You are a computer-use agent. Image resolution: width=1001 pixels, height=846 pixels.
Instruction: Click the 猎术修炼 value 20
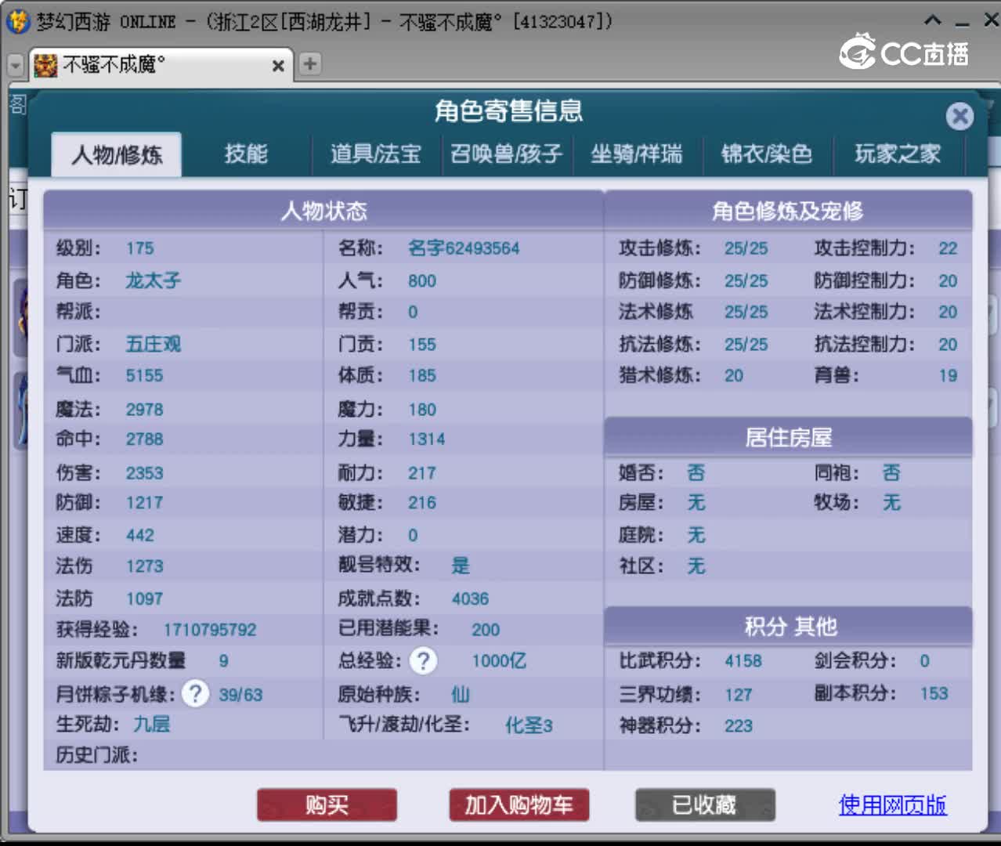[734, 375]
